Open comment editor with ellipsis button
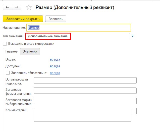The height and width of the screenshot is (131, 160). [x=134, y=111]
